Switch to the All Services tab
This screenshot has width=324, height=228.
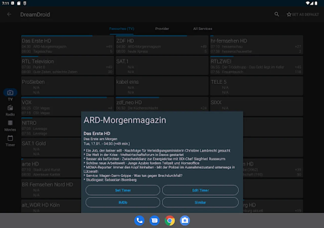pos(202,29)
